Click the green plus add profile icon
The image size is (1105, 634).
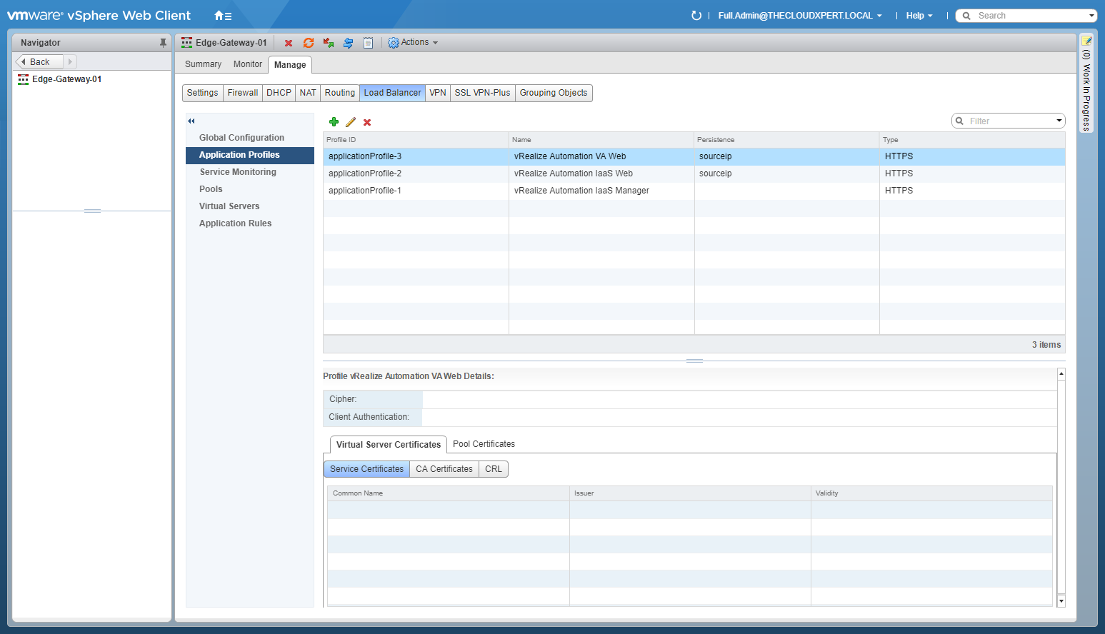334,122
